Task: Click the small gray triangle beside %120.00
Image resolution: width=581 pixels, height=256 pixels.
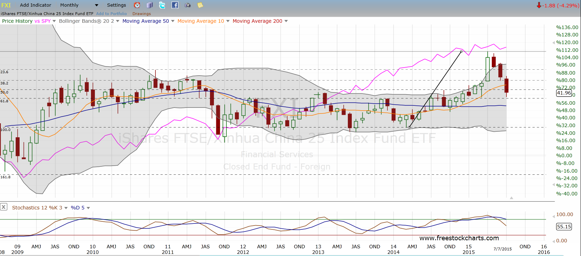Action: 553,43
